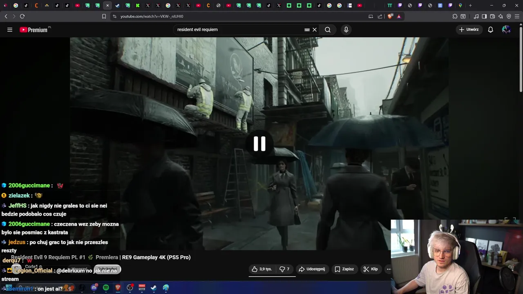
Task: Open the YouTube guide hamburger menu
Action: tap(10, 29)
